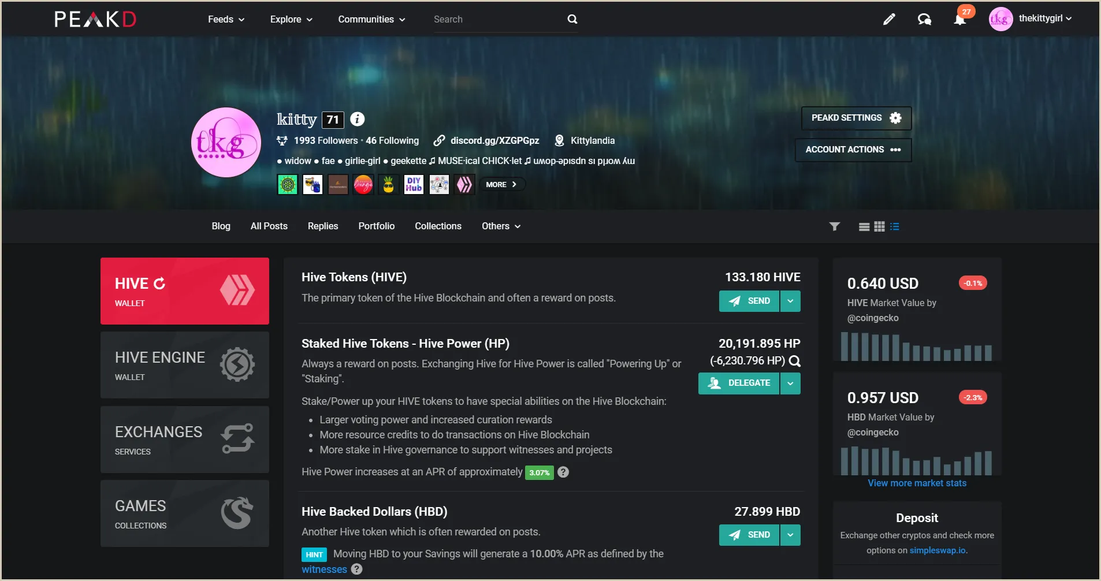This screenshot has height=581, width=1101.
Task: Open the Blog tab
Action: coord(221,226)
